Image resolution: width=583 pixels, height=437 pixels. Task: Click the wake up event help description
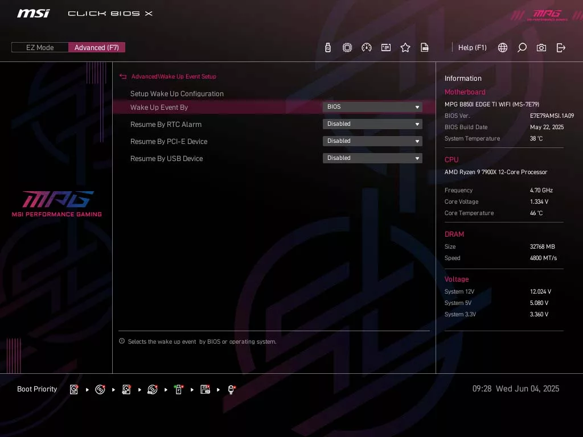click(202, 341)
